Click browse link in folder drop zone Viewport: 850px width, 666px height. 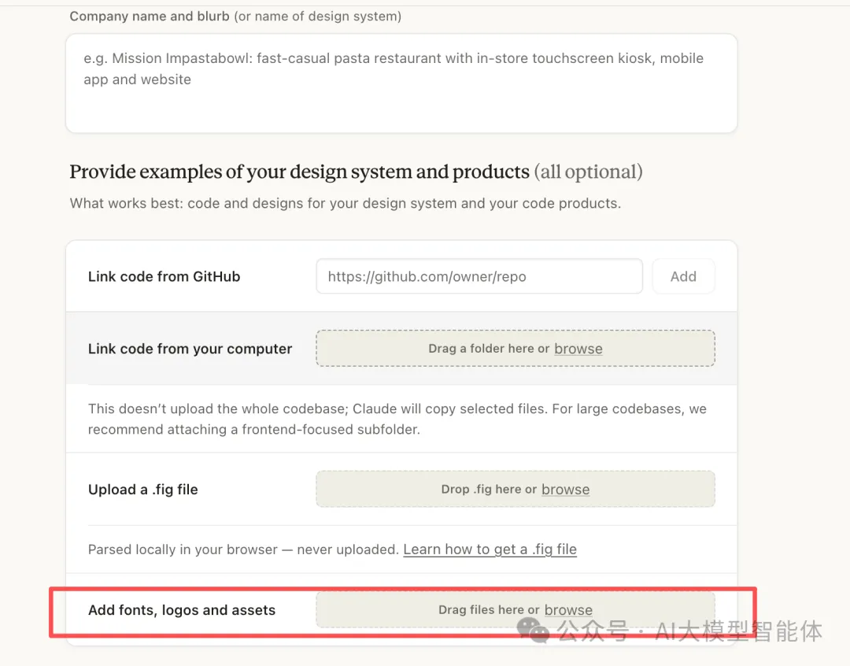point(578,349)
